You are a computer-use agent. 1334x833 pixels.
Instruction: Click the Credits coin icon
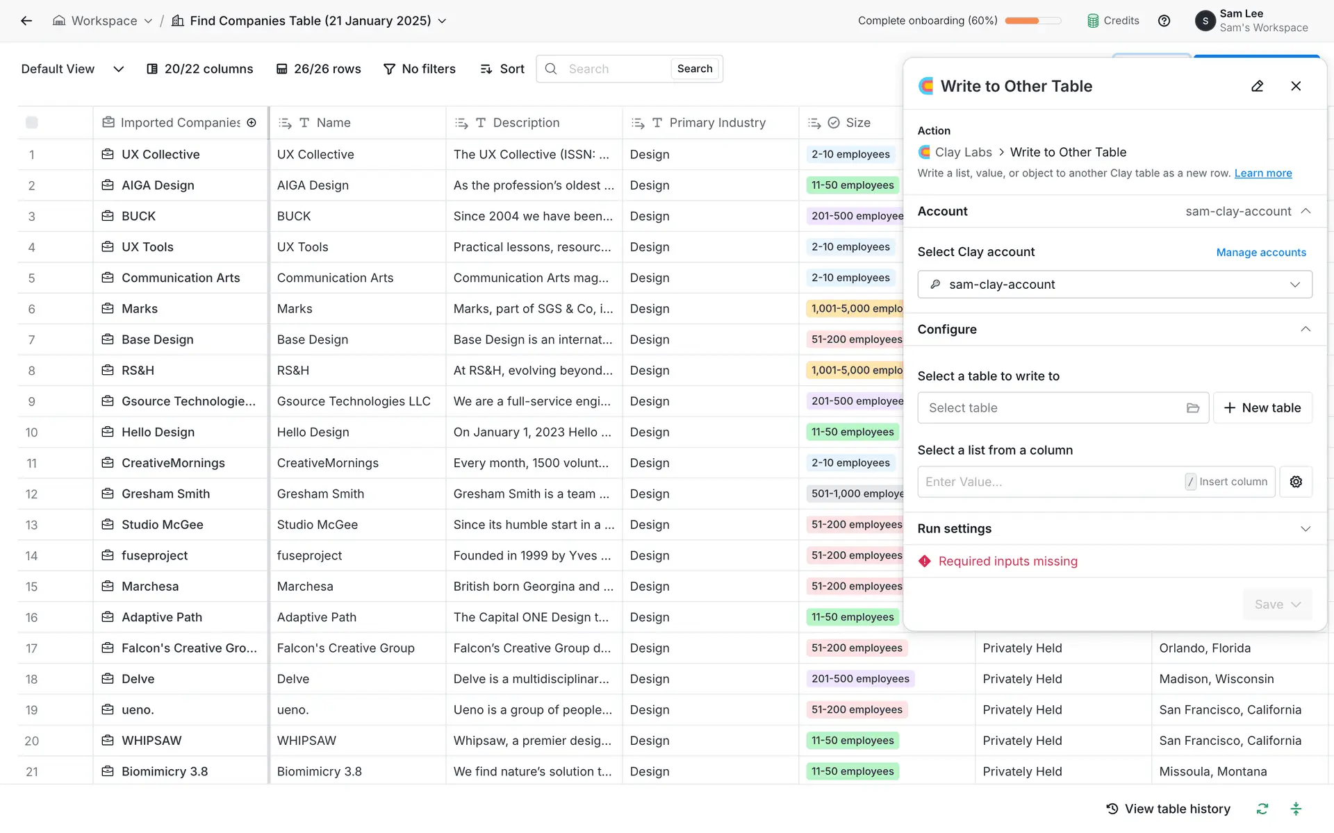(x=1093, y=21)
